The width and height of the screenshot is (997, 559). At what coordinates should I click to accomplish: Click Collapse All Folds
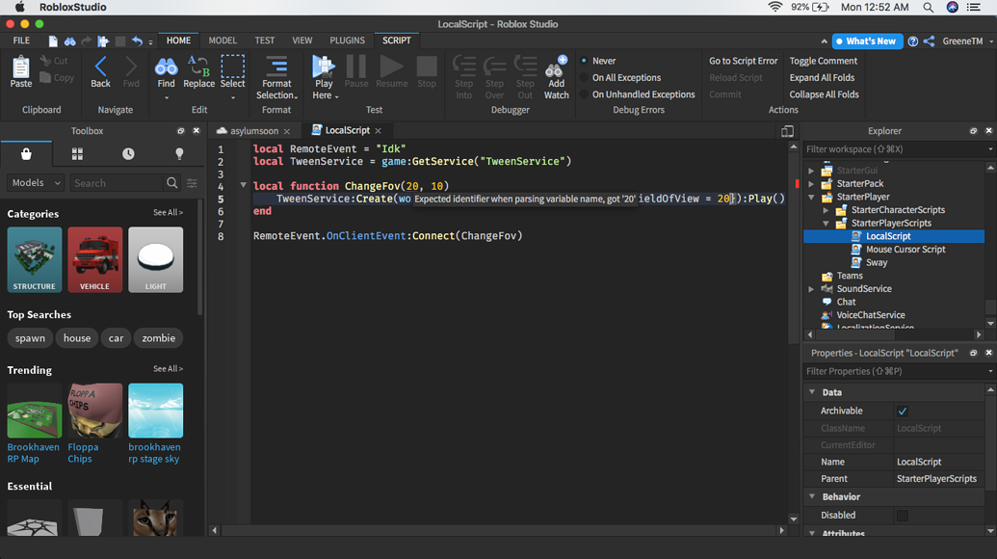(824, 94)
